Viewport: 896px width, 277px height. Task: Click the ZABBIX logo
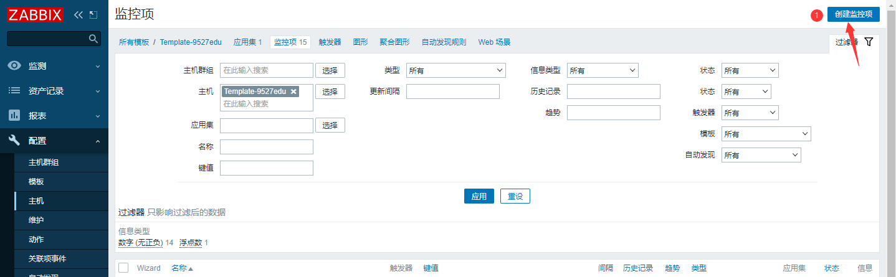click(36, 14)
